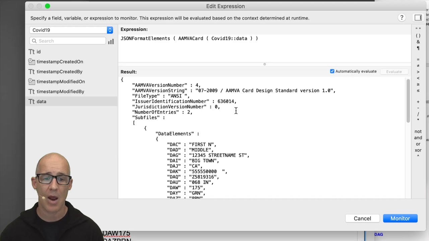Insert the equals operator
The height and width of the screenshot is (241, 429).
(418, 60)
